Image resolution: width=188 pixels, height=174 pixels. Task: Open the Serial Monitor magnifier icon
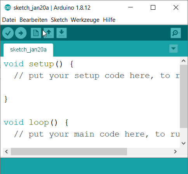pos(176,33)
